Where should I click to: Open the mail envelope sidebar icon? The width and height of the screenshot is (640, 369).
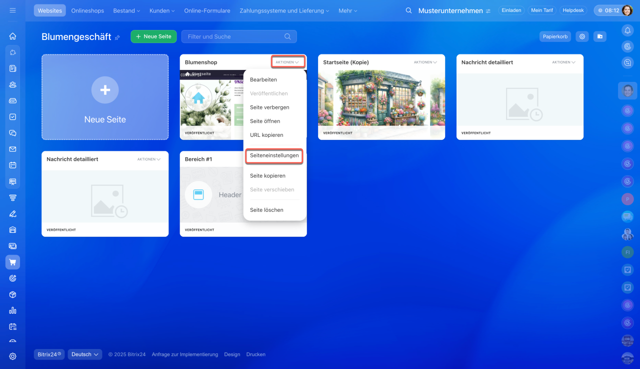point(12,149)
